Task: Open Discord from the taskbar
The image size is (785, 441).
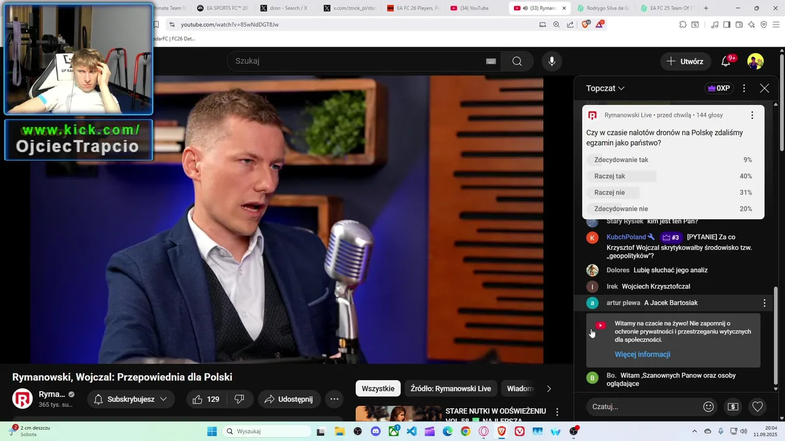Action: point(376,431)
